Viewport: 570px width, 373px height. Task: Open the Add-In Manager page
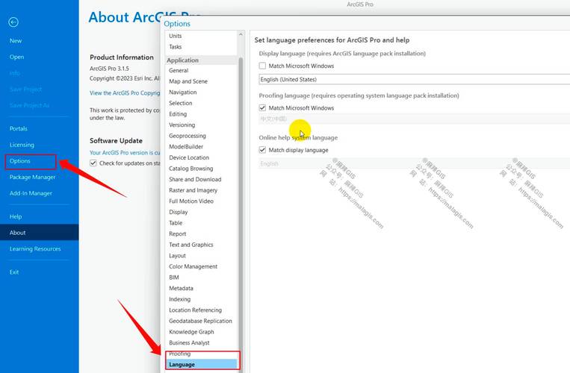31,193
